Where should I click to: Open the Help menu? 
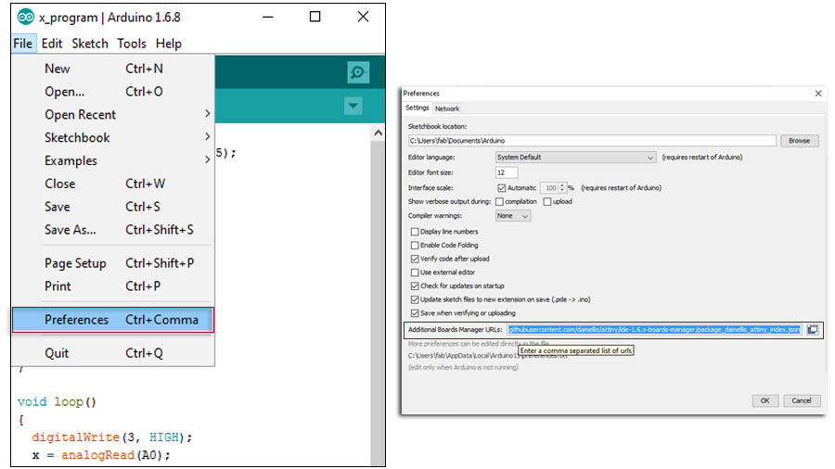tap(168, 44)
